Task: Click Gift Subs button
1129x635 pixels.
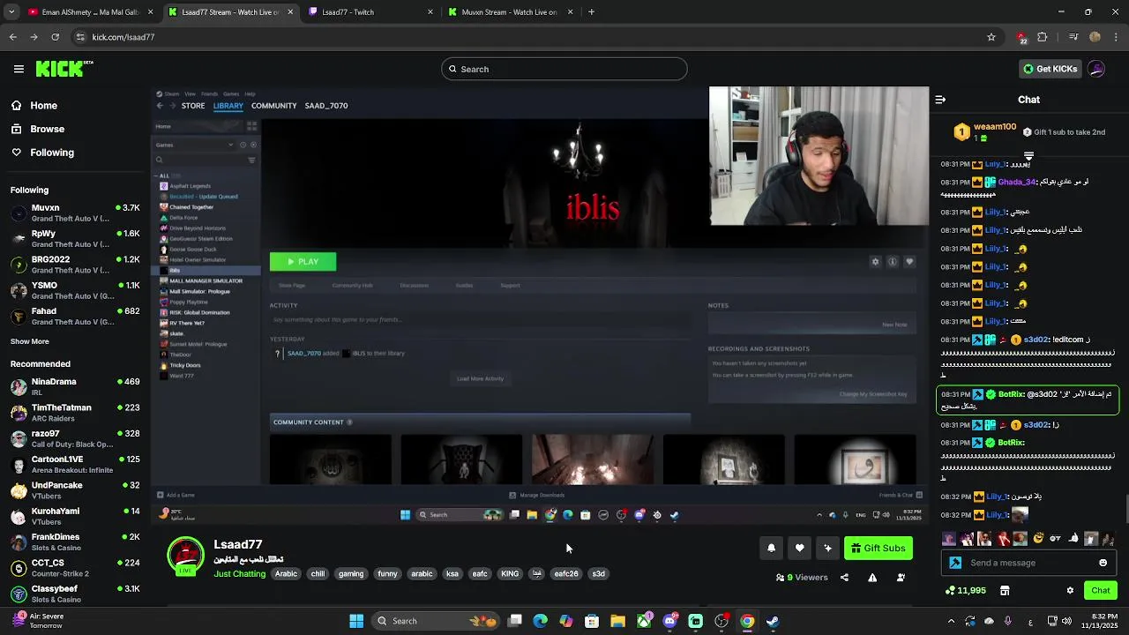Action: (x=878, y=549)
